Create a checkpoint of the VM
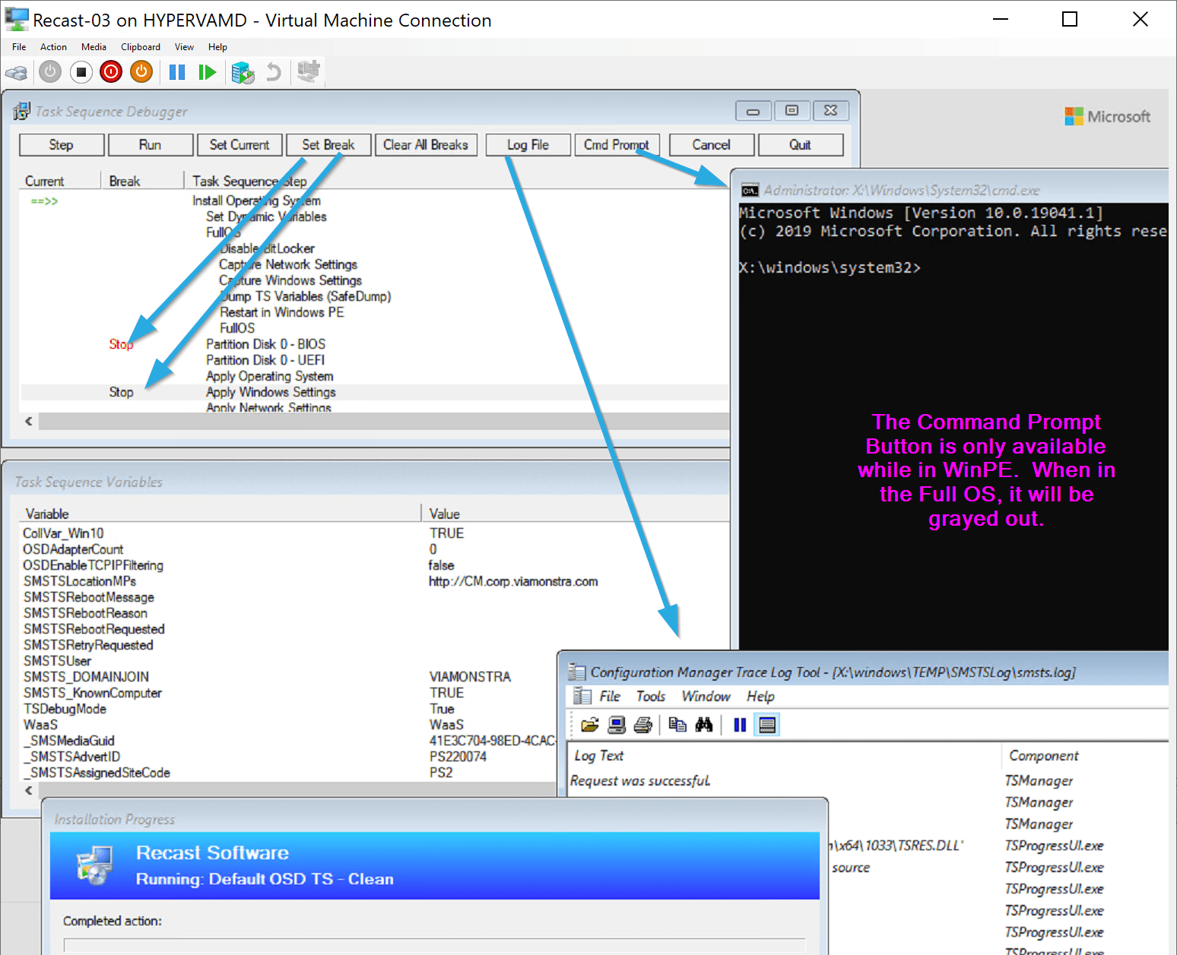The height and width of the screenshot is (955, 1177). 243,72
